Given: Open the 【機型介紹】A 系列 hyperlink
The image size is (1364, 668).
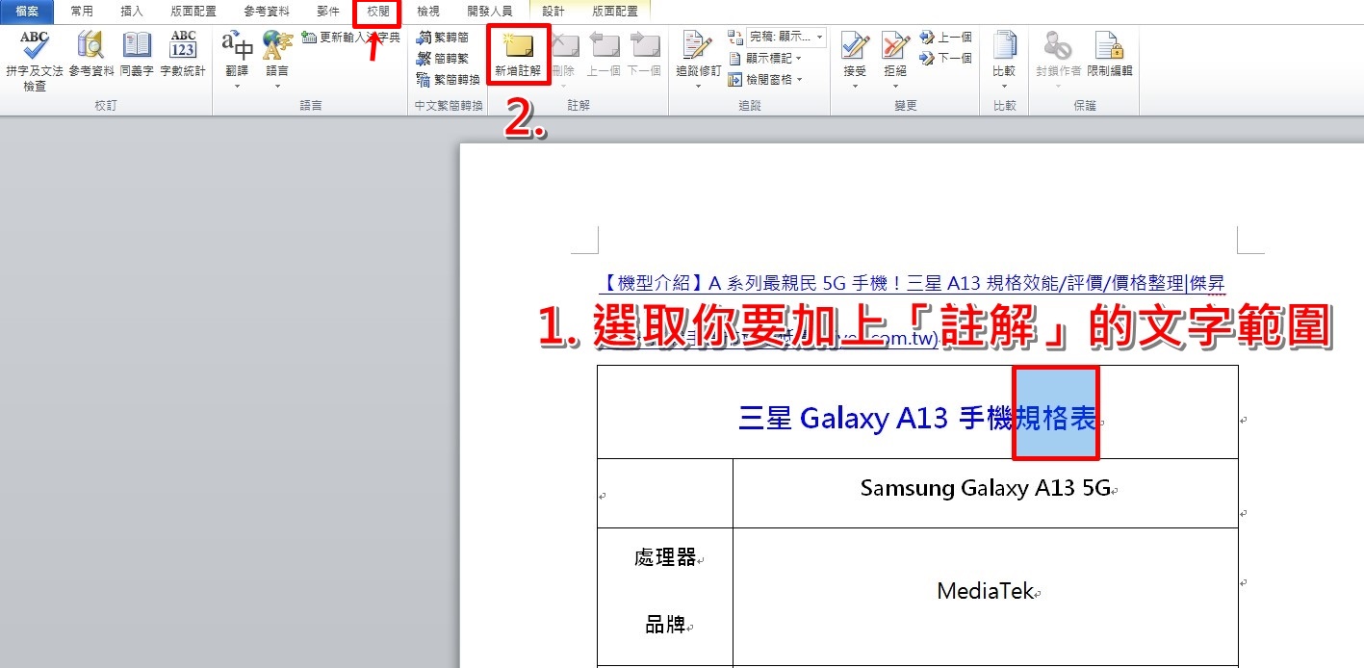Looking at the screenshot, I should click(912, 283).
